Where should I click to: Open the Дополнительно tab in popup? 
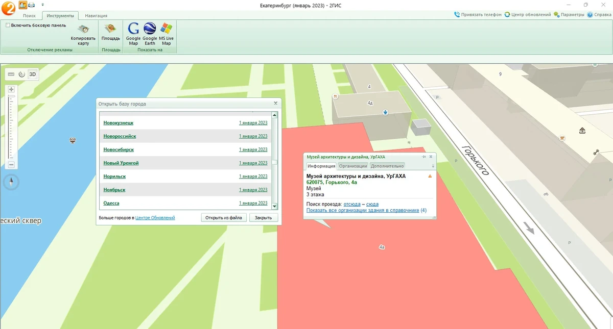387,166
